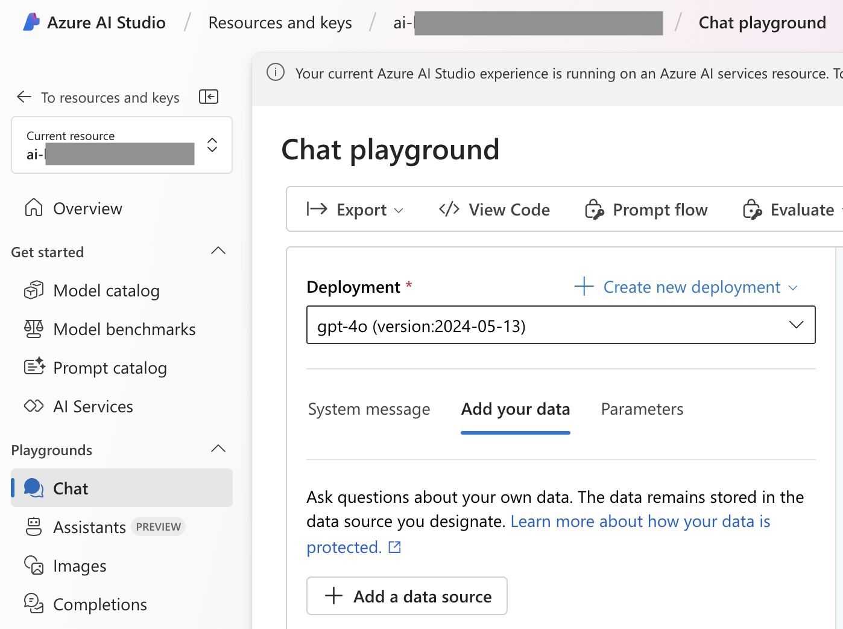Screen dimensions: 843x629
Task: Collapse the sidebar with the panel icon
Action: pos(209,97)
